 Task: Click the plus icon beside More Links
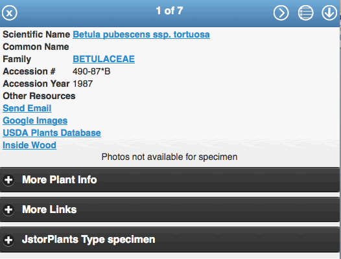click(x=8, y=210)
